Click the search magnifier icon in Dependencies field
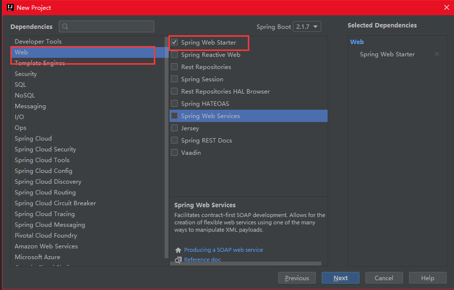This screenshot has height=290, width=454. point(65,26)
